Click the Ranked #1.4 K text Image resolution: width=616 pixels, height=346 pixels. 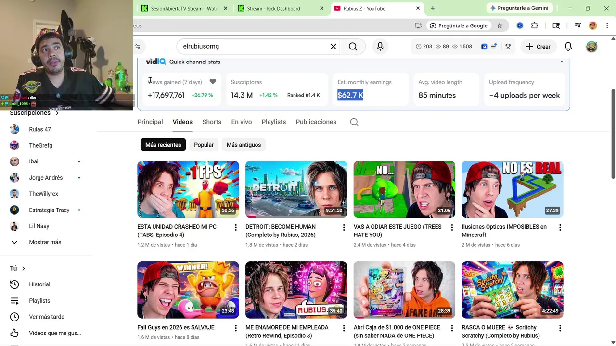click(303, 95)
